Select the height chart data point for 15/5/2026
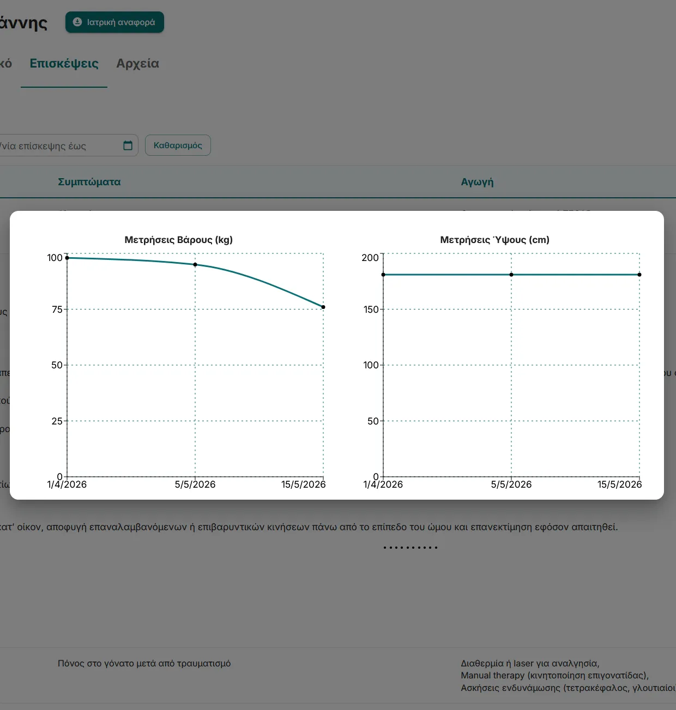Image resolution: width=676 pixels, height=710 pixels. click(639, 275)
